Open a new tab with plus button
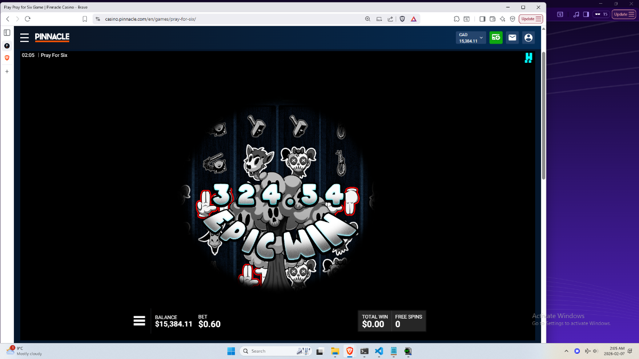The width and height of the screenshot is (639, 359). click(x=7, y=71)
